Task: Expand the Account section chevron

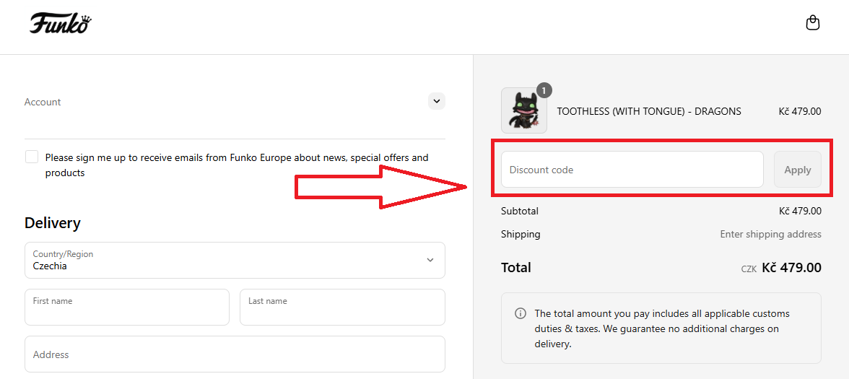Action: [x=436, y=101]
